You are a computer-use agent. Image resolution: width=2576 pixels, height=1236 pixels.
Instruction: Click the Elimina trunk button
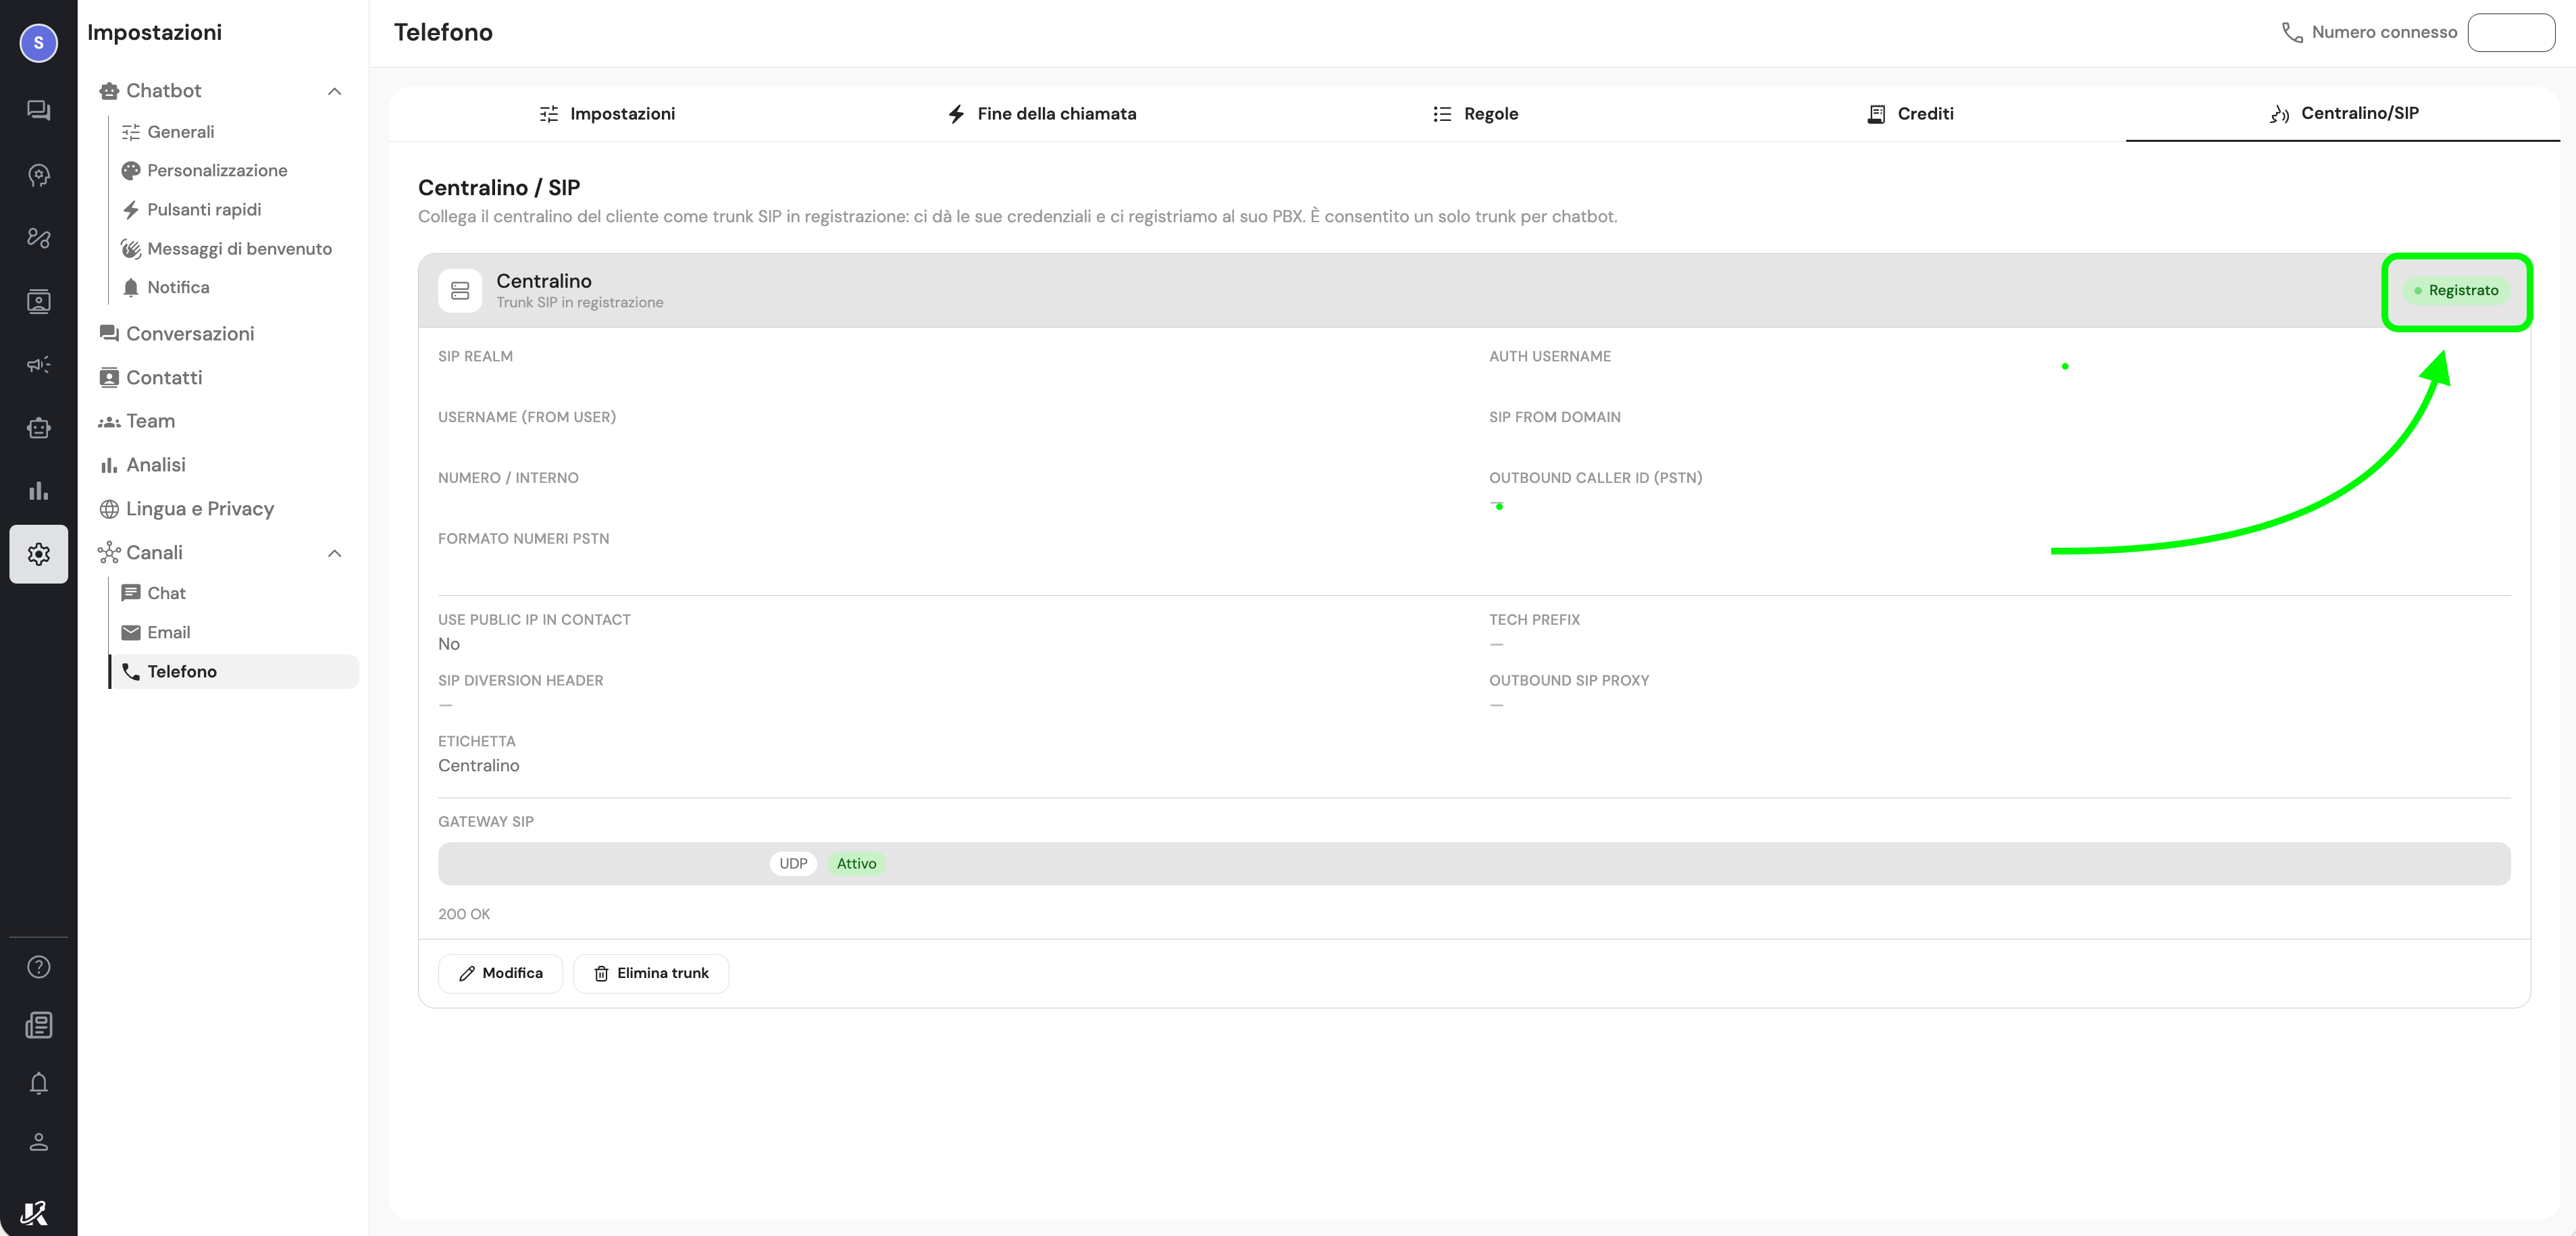click(x=651, y=973)
